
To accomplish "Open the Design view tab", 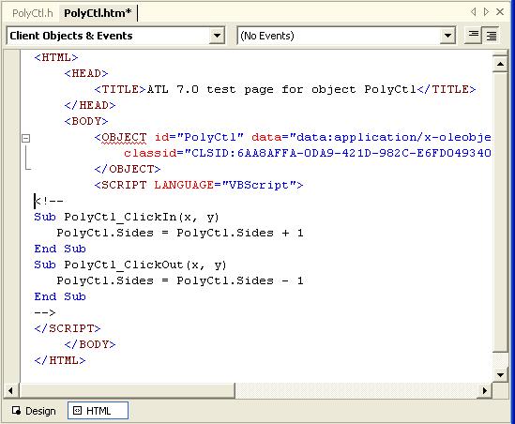I will [34, 411].
